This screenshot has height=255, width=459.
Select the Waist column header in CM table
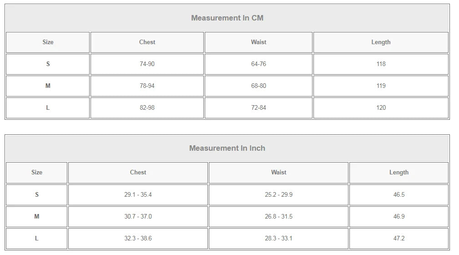(258, 42)
